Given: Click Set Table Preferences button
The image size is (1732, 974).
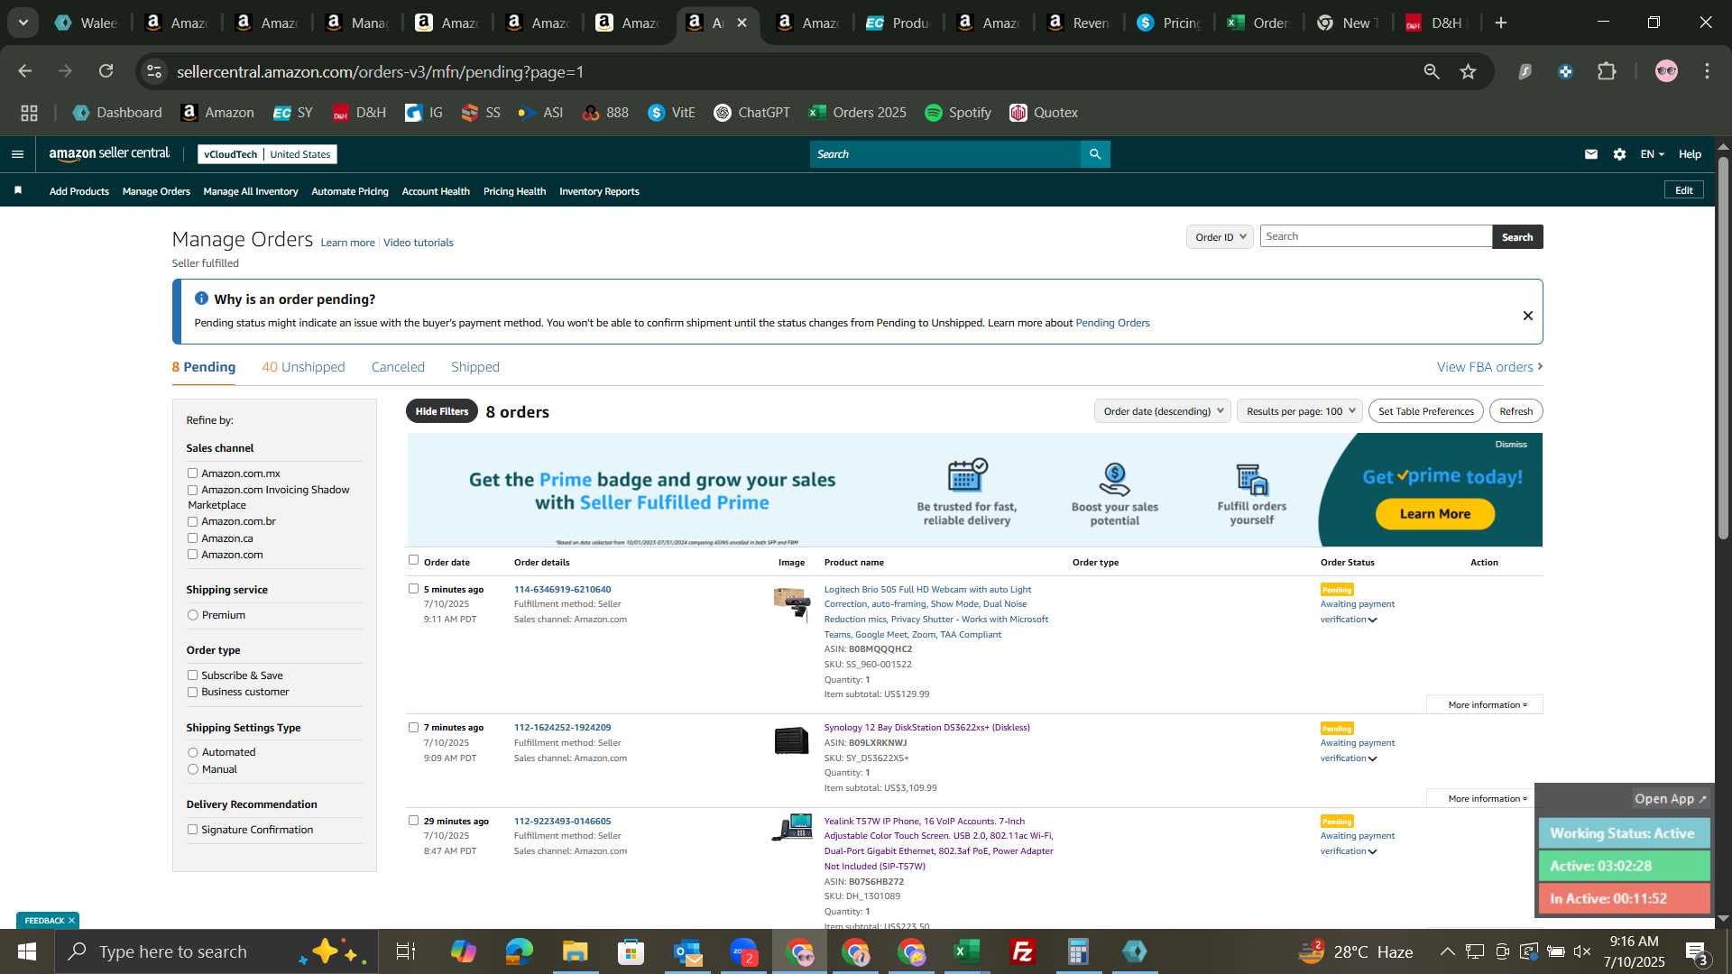Looking at the screenshot, I should [1426, 411].
